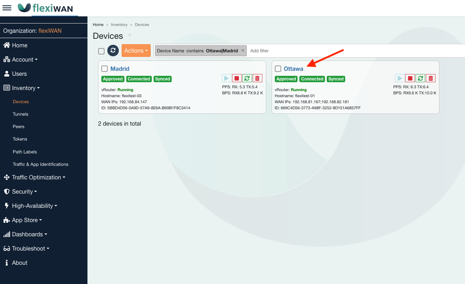Remove the Device Name filter chip
Image resolution: width=465 pixels, height=284 pixels.
(243, 51)
